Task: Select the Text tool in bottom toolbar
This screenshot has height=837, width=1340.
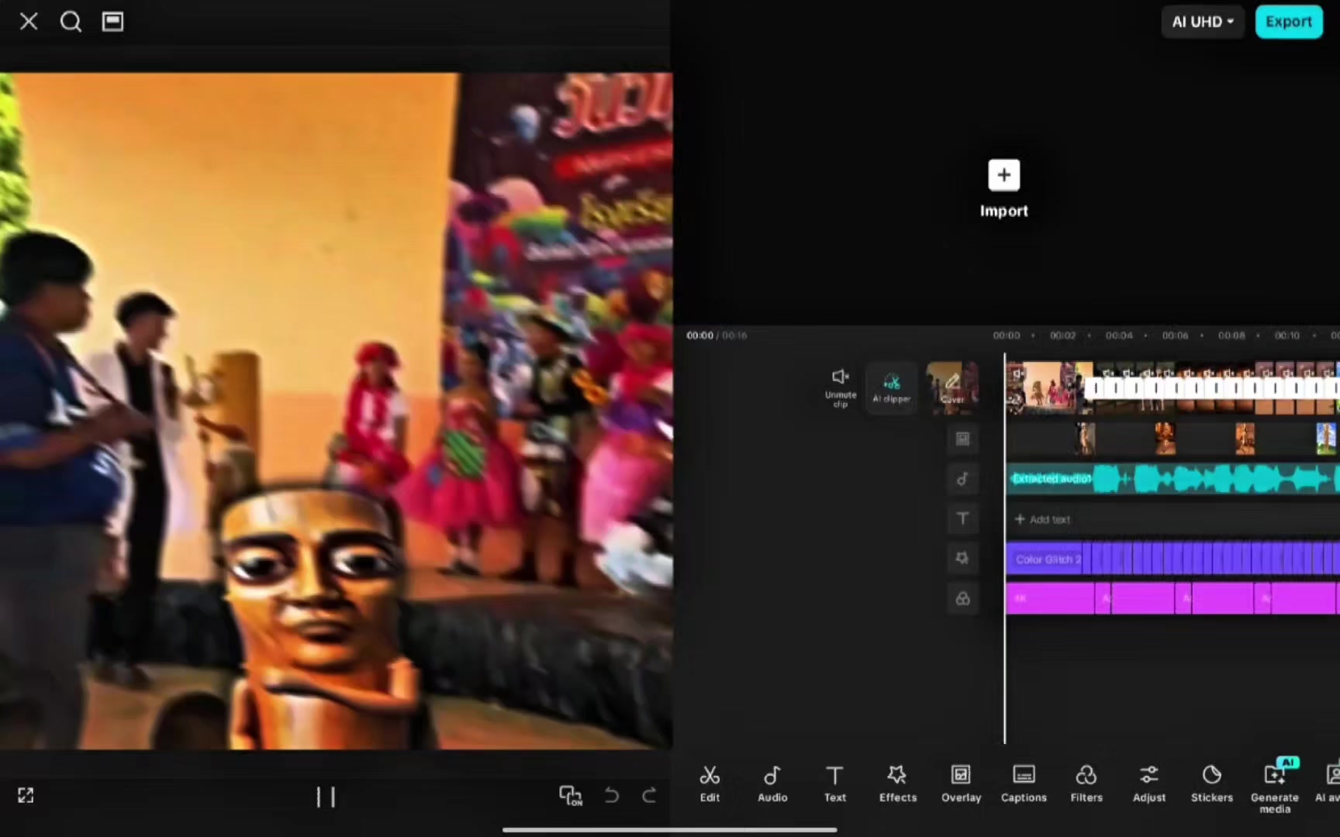Action: (x=835, y=784)
